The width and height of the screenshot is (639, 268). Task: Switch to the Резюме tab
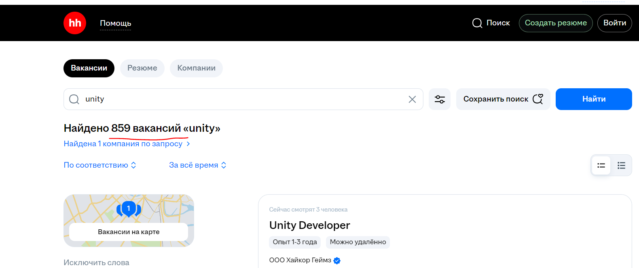[x=142, y=68]
